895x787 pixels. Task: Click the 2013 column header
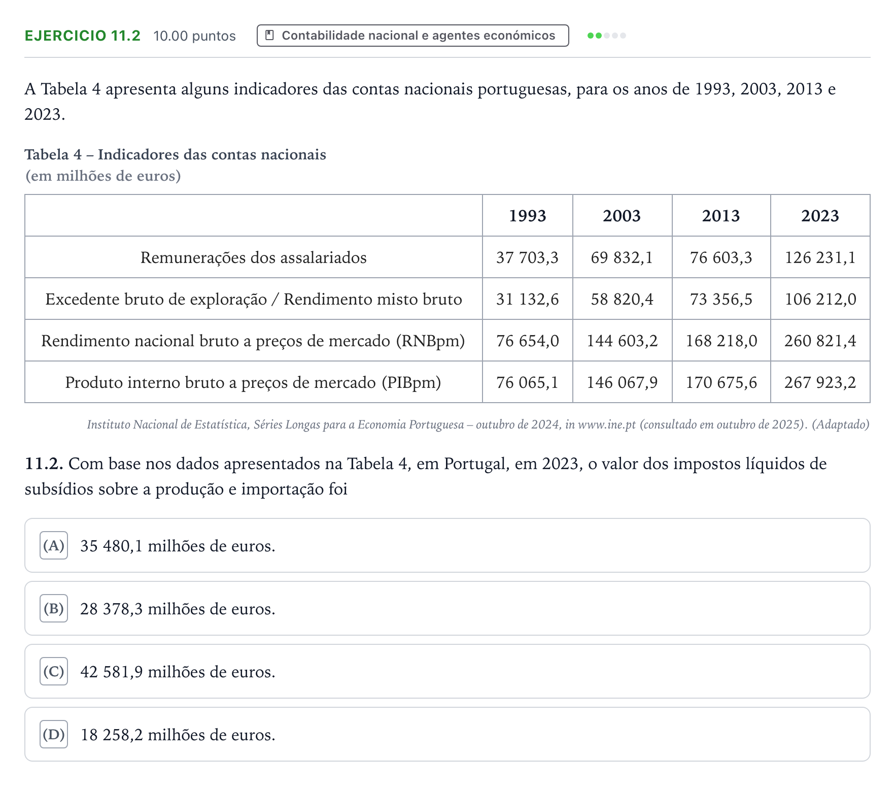(x=721, y=216)
